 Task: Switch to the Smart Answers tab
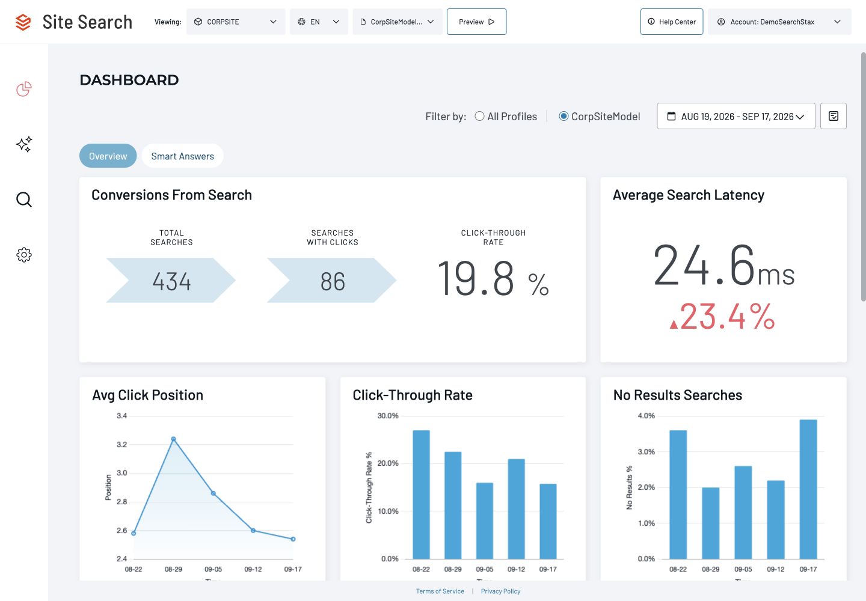click(x=183, y=156)
